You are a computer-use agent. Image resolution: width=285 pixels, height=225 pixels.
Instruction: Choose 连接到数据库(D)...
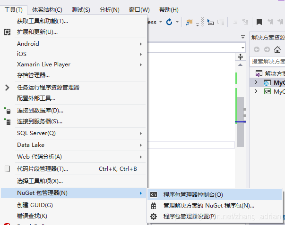(x=40, y=111)
